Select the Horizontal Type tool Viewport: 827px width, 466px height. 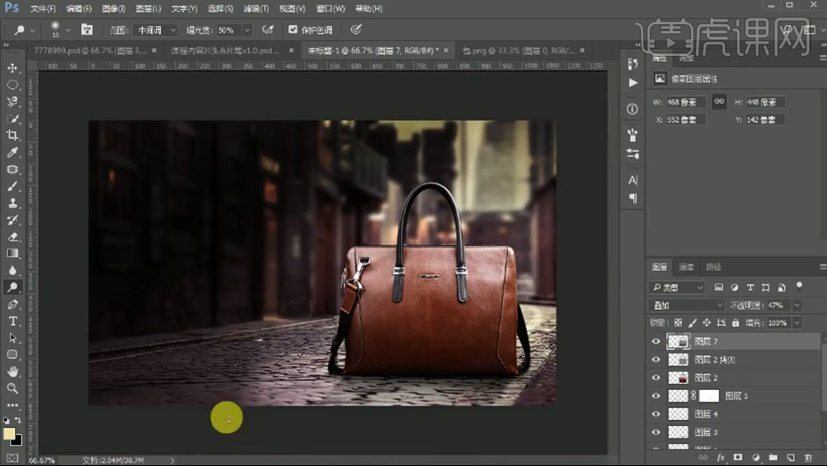(13, 322)
